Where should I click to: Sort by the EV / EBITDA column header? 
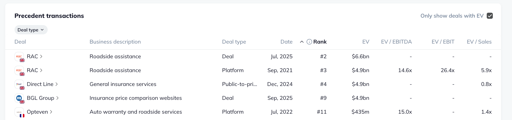coord(396,42)
